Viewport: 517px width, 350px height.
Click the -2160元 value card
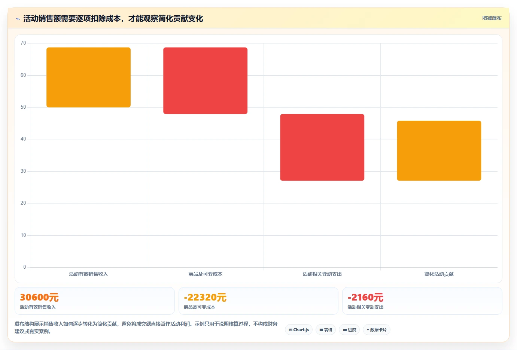pos(422,301)
